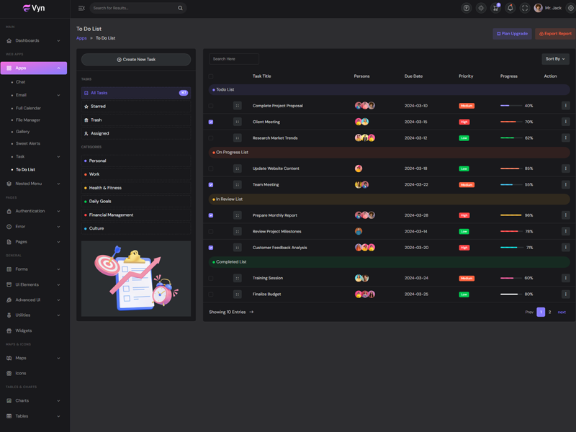This screenshot has width=576, height=432.
Task: Click the Create New Task button
Action: point(136,59)
